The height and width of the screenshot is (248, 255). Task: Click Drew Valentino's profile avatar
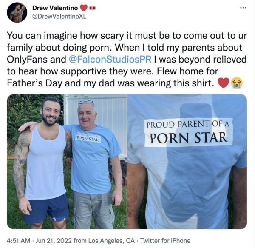point(17,12)
